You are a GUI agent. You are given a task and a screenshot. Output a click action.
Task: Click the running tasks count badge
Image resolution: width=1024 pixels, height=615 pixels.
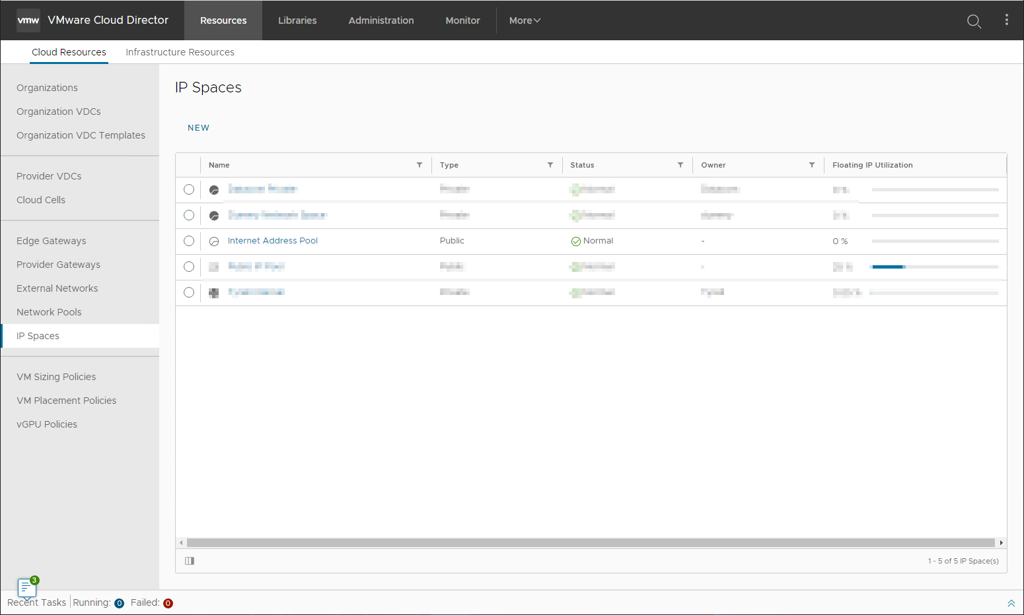(120, 603)
